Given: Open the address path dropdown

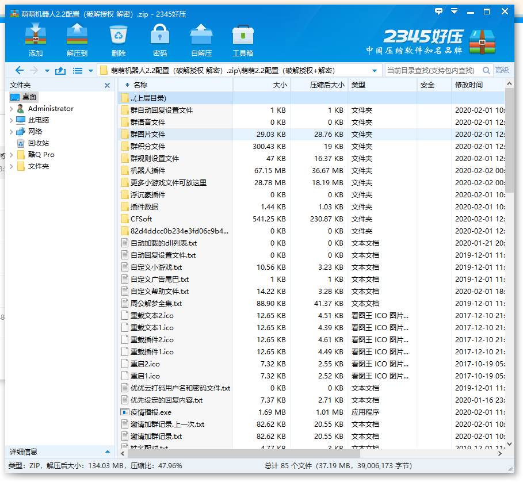Looking at the screenshot, I should point(376,71).
